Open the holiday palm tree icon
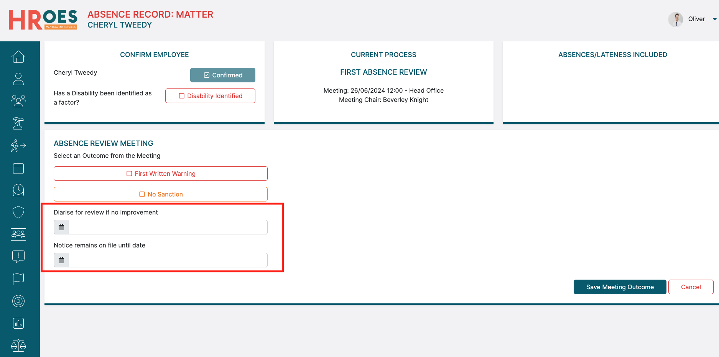Screen dimensions: 719x357 18,123
